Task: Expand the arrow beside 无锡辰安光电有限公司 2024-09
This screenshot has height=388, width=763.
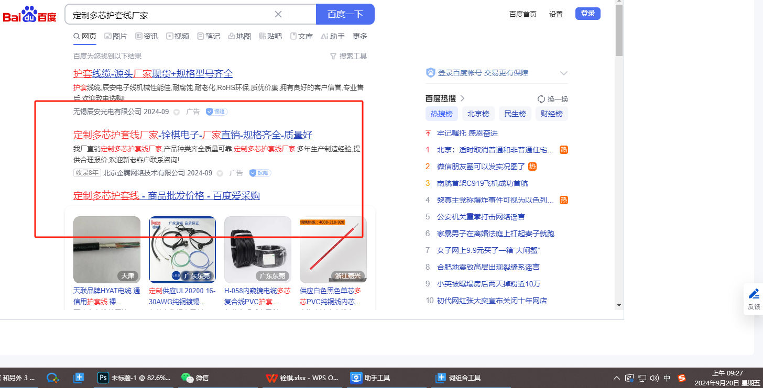Action: pos(177,112)
